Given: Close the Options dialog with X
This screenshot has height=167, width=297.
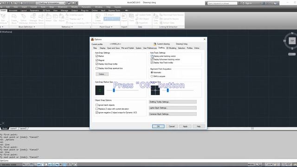Looking at the screenshot, I should tap(205, 39).
